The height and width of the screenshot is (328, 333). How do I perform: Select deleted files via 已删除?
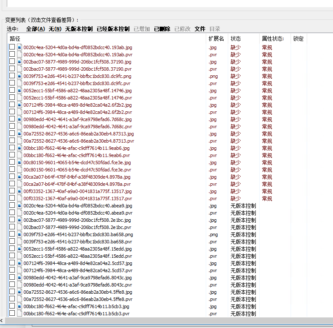(162, 29)
